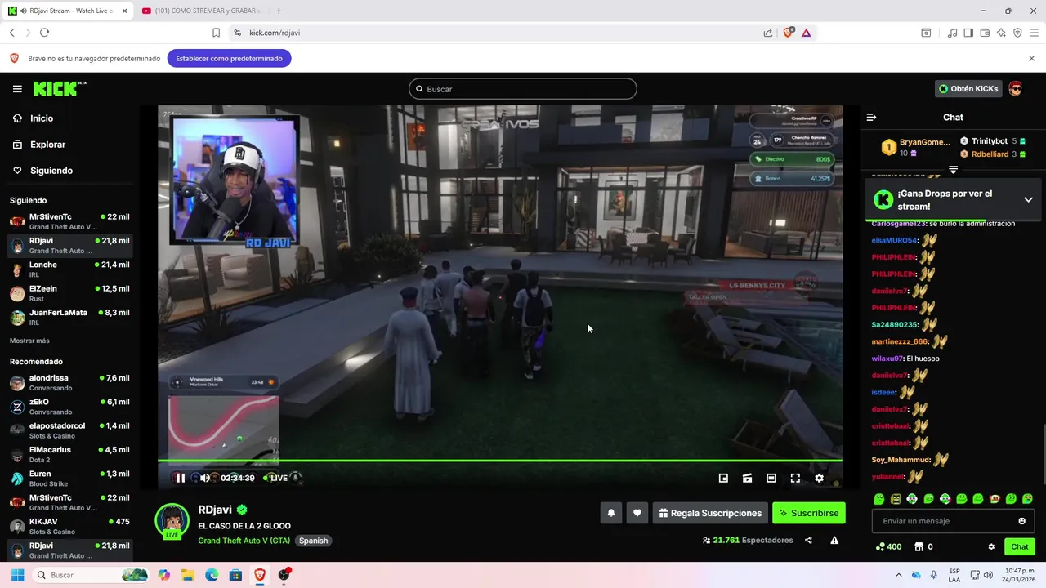Click the first green emote in the quick bar
This screenshot has width=1046, height=588.
(879, 499)
